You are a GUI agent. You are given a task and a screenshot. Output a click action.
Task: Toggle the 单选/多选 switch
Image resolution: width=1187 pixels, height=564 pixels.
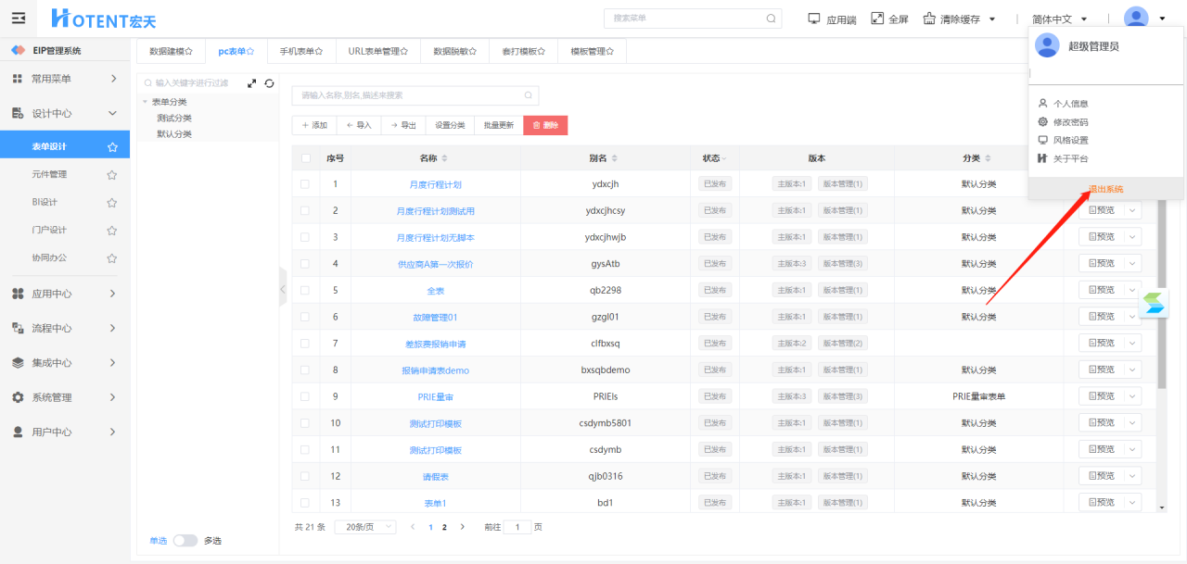coord(185,541)
